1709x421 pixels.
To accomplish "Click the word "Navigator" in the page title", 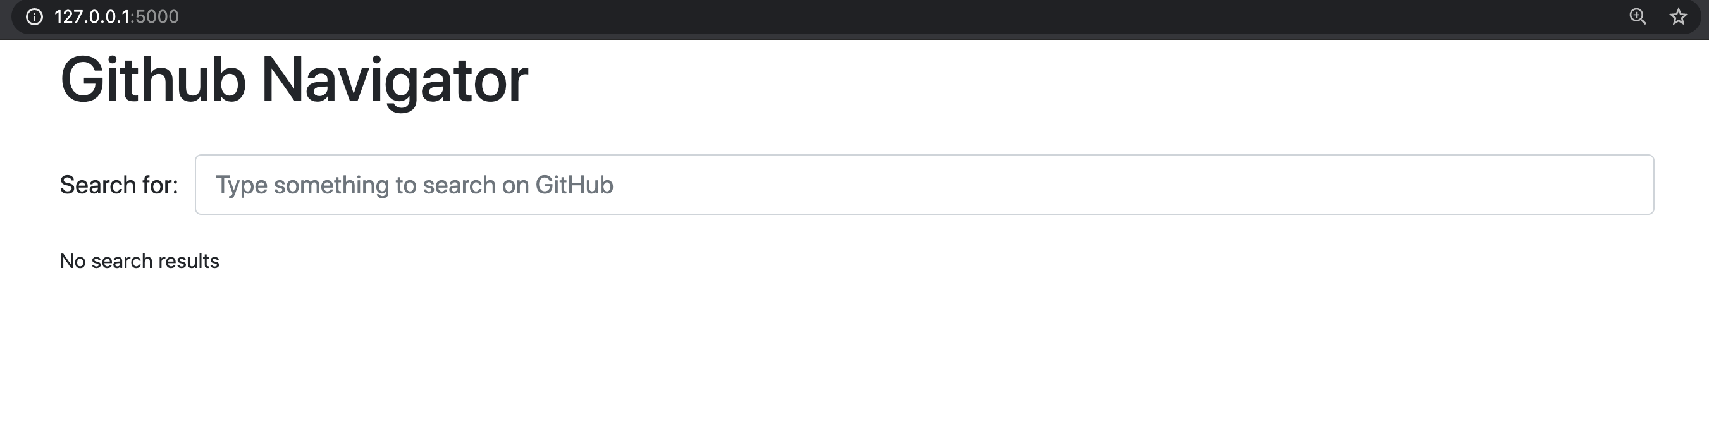I will point(395,80).
